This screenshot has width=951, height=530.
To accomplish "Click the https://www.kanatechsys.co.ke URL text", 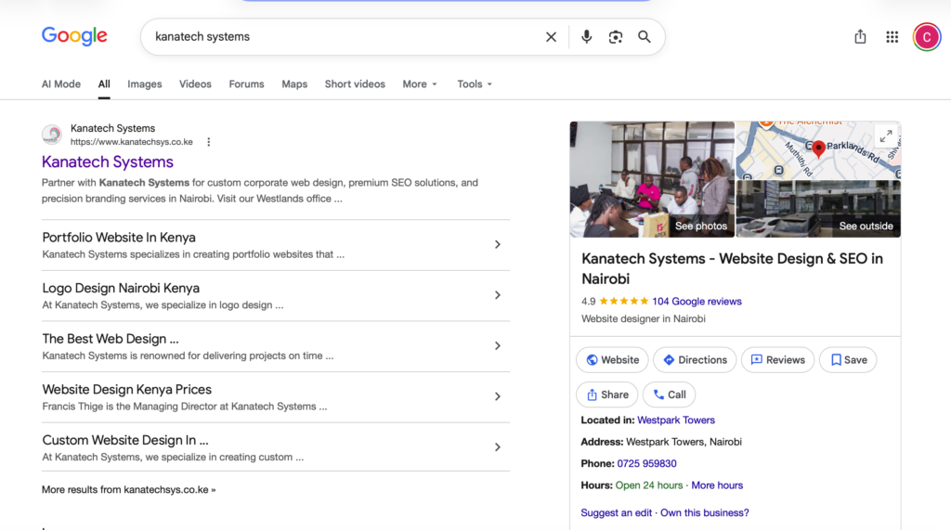I will click(132, 142).
